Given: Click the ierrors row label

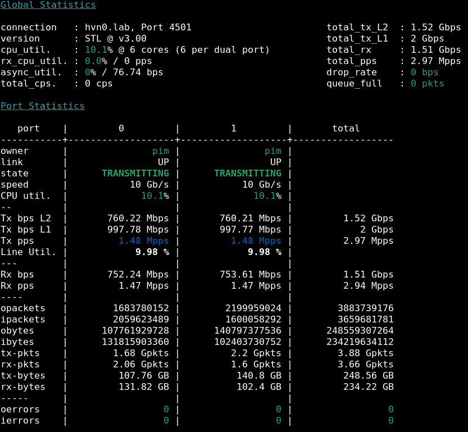Looking at the screenshot, I should (x=20, y=421).
